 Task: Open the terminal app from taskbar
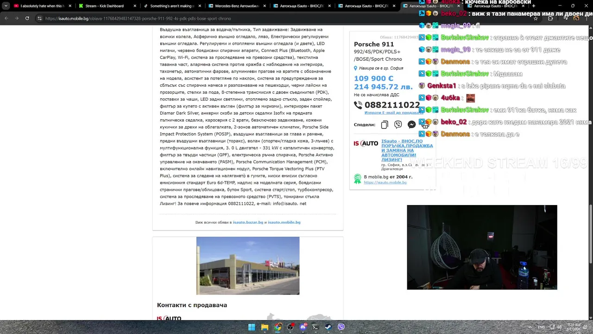point(315,327)
